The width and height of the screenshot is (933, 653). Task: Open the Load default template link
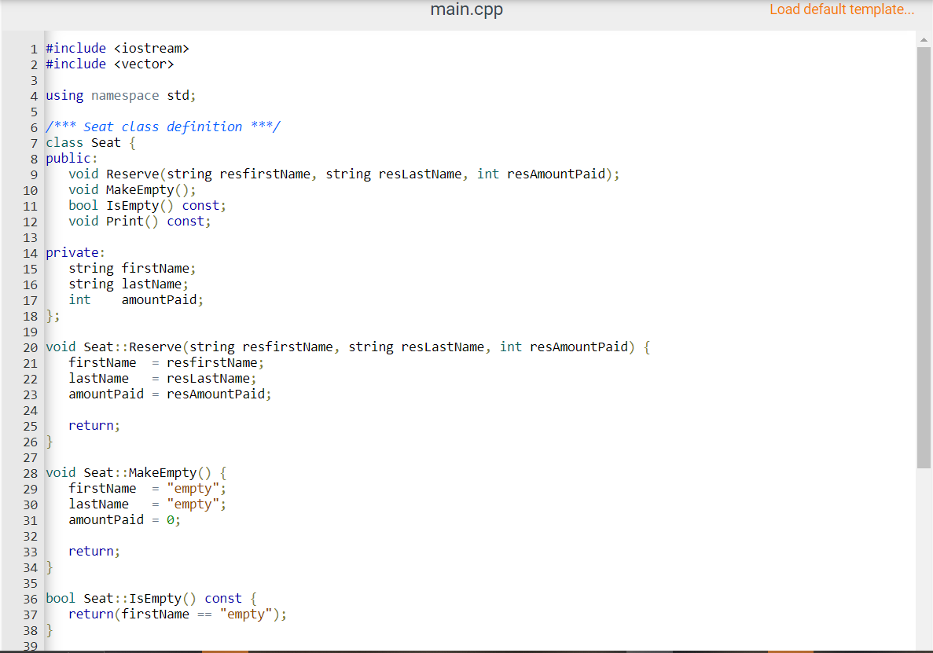[841, 9]
